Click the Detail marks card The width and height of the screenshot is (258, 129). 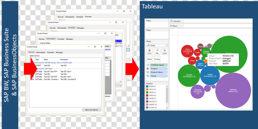pos(149,59)
